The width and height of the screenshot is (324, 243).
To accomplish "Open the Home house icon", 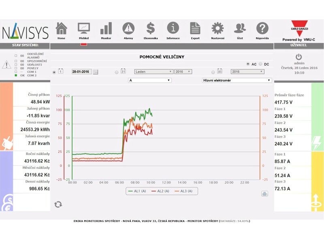I will click(61, 28).
